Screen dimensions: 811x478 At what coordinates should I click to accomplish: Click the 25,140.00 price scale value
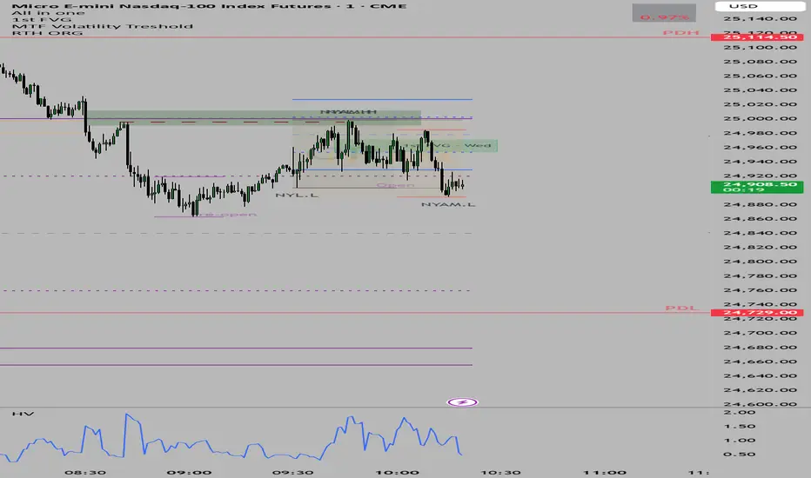coord(760,18)
